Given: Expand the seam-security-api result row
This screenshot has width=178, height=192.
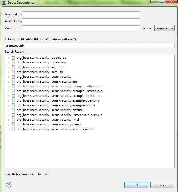Looking at the screenshot, I should 8,82.
